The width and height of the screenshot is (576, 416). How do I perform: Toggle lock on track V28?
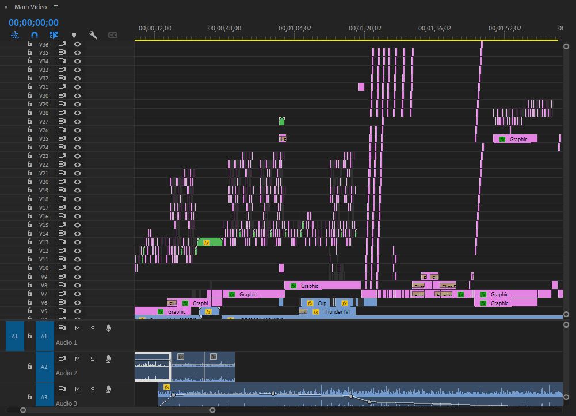pyautogui.click(x=30, y=113)
